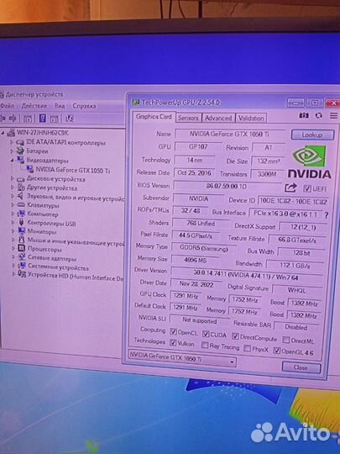Click the Дисковые устройства icon

click(x=20, y=179)
